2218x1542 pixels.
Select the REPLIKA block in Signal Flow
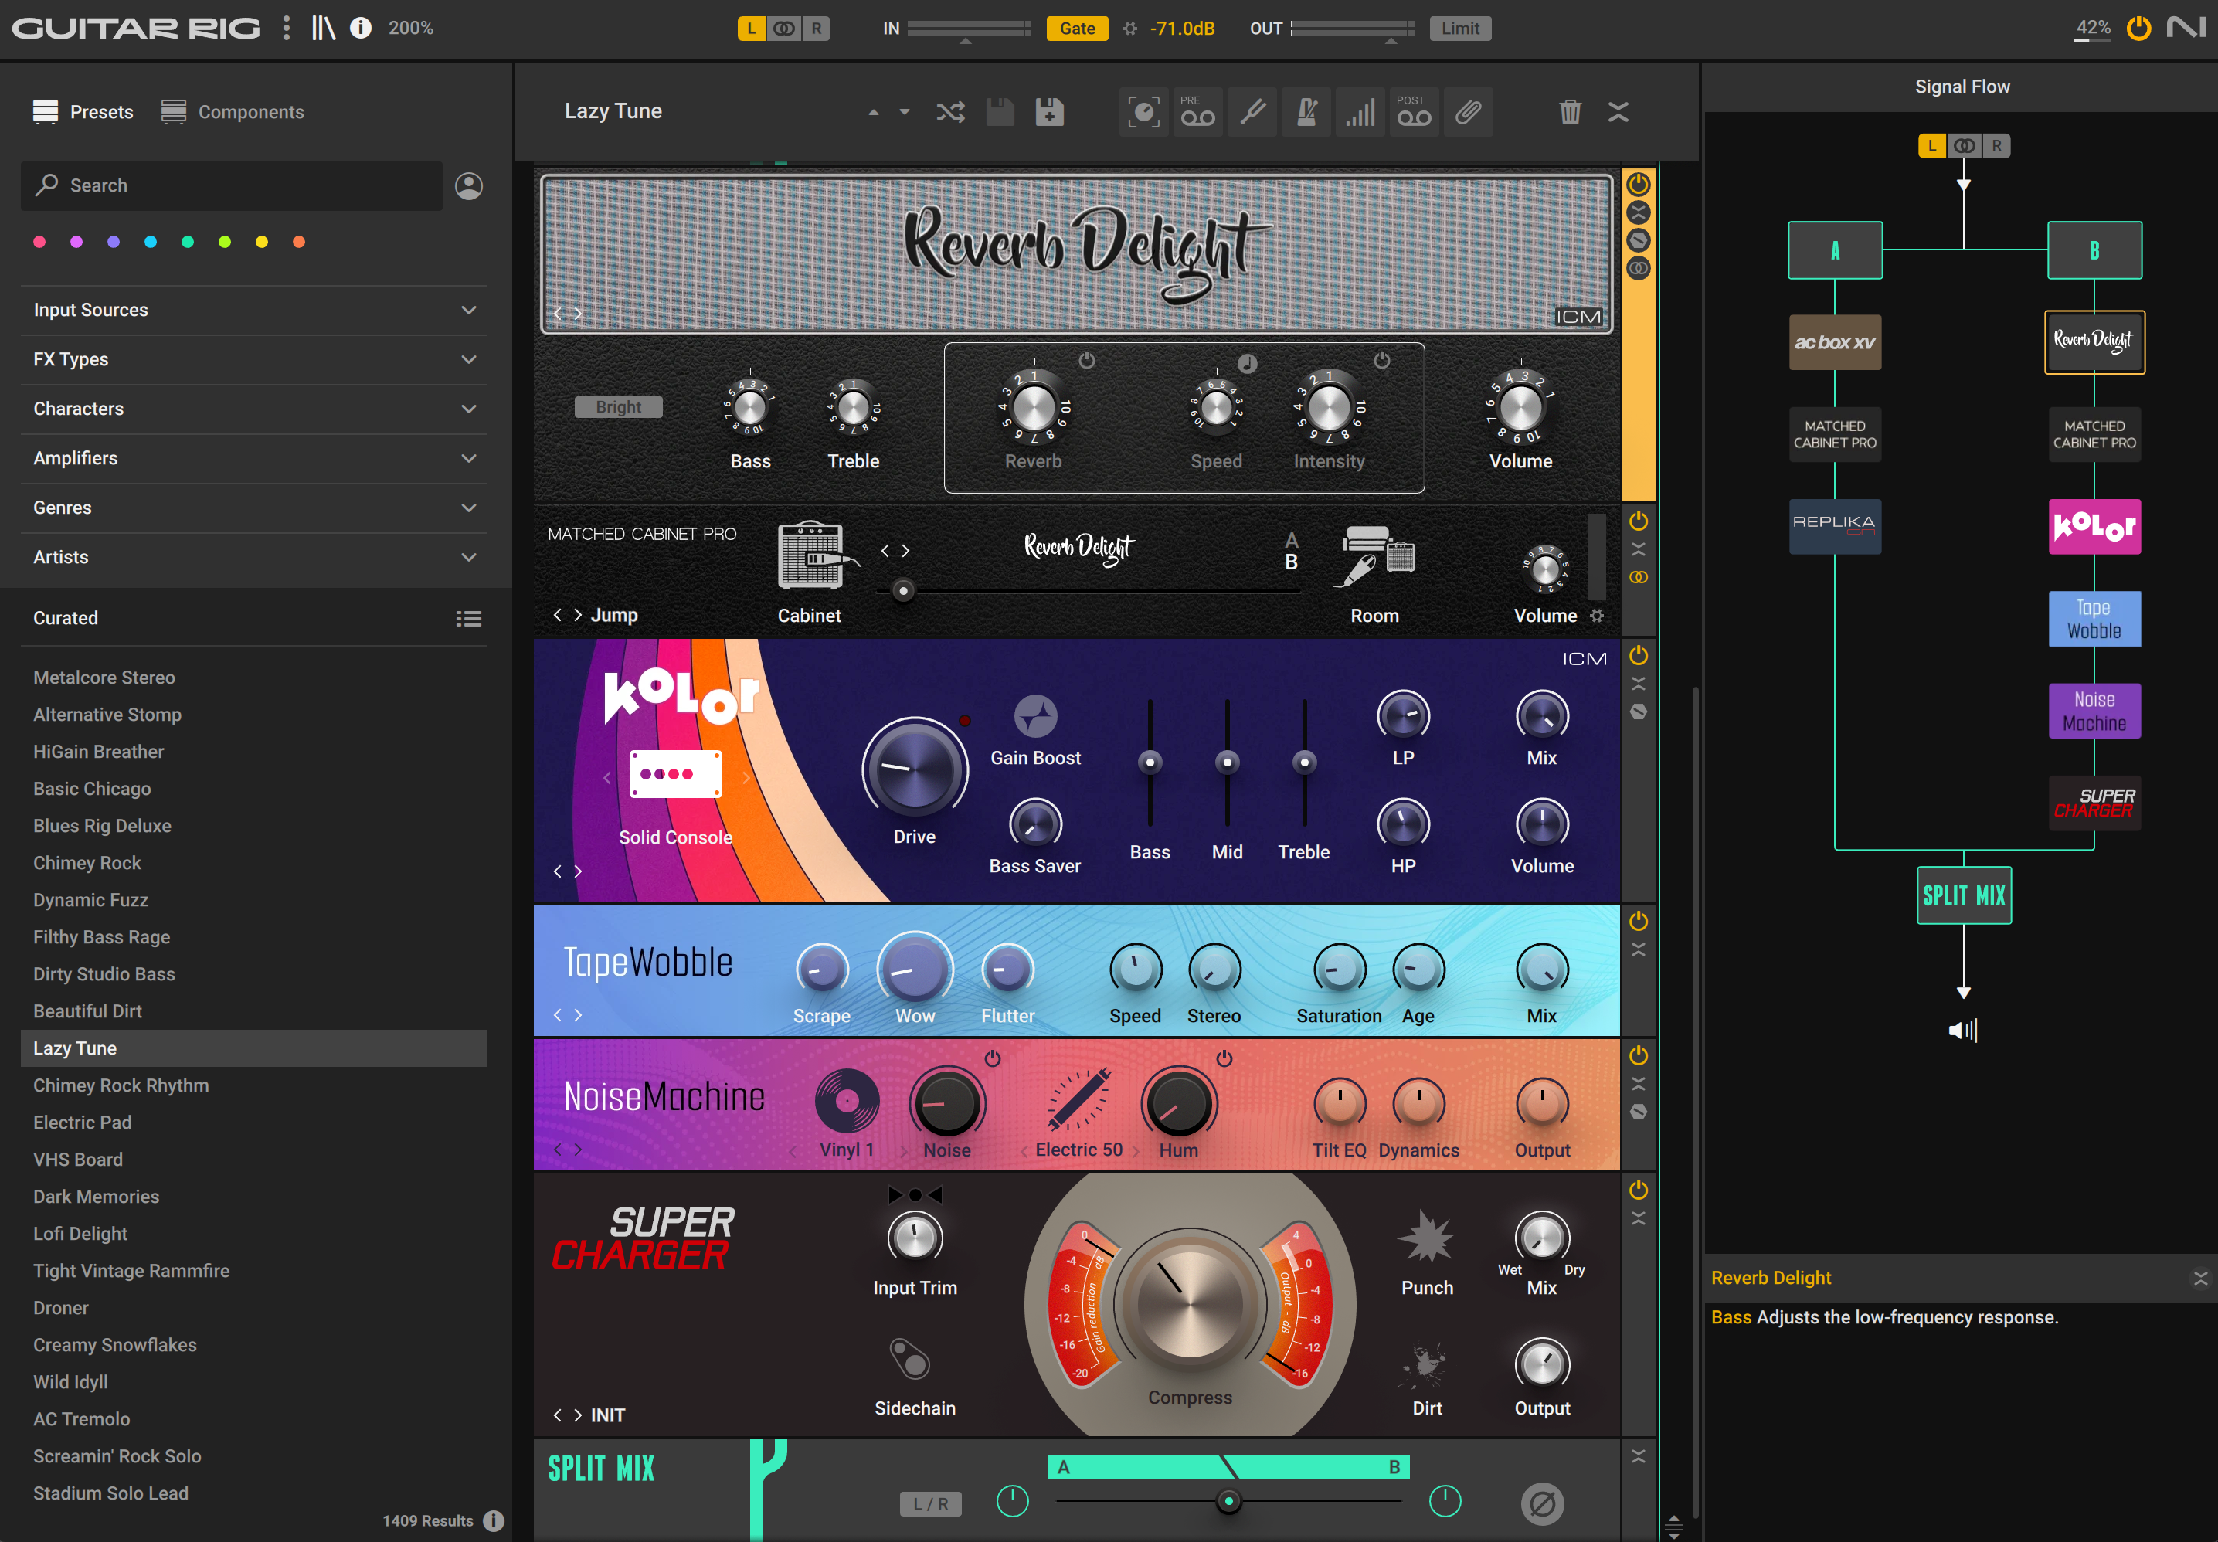(x=1835, y=525)
